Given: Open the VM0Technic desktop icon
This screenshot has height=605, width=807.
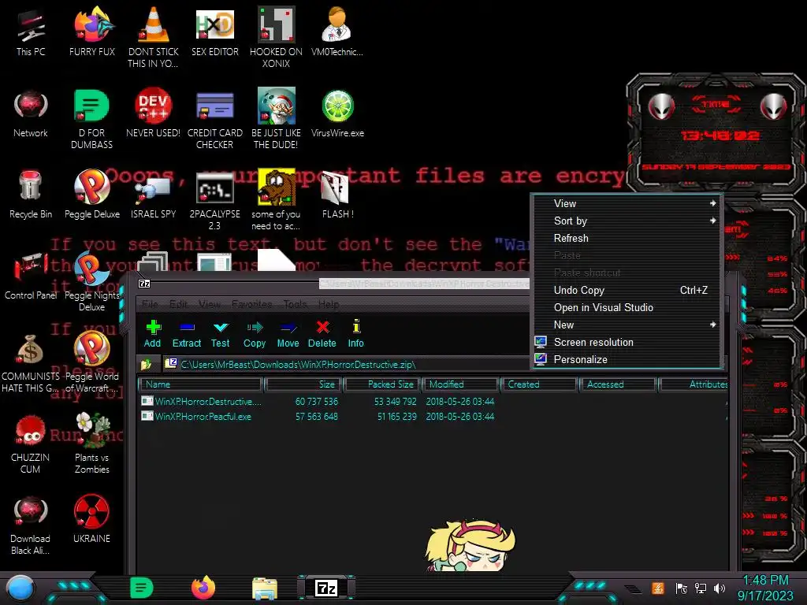Looking at the screenshot, I should [337, 32].
